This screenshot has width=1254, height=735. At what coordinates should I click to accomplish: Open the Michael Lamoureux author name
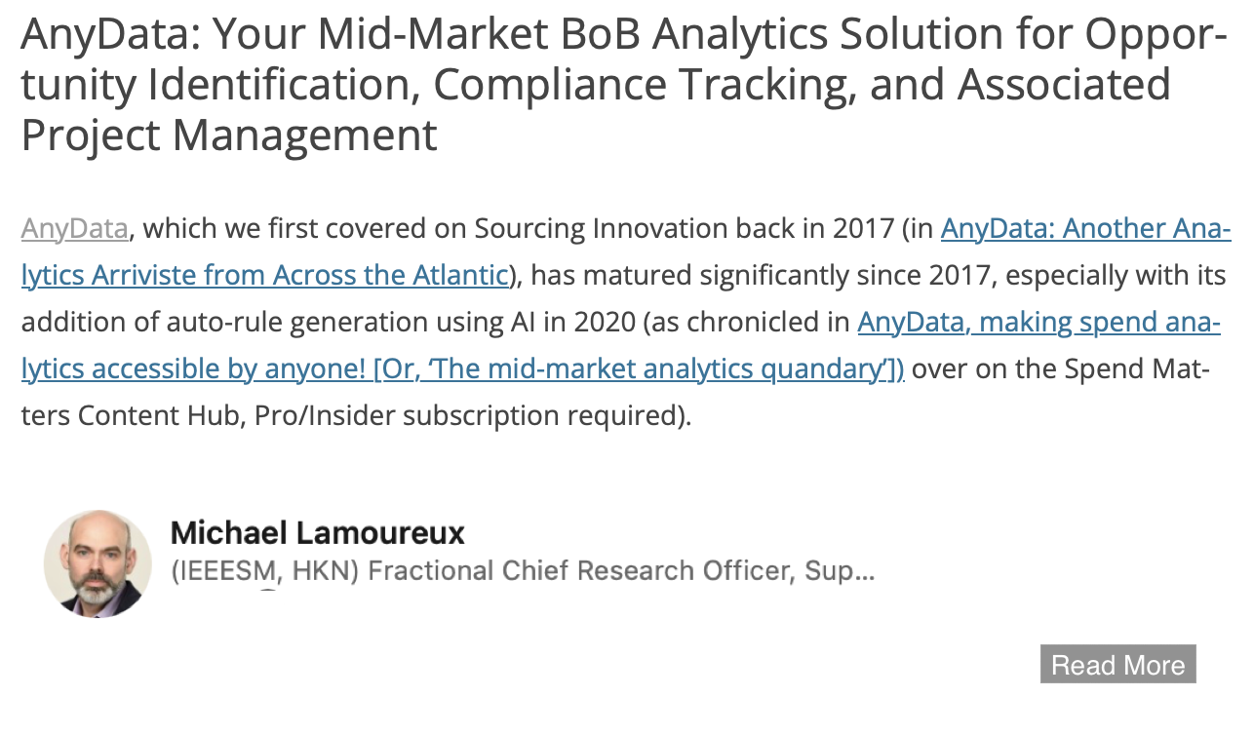click(x=318, y=533)
